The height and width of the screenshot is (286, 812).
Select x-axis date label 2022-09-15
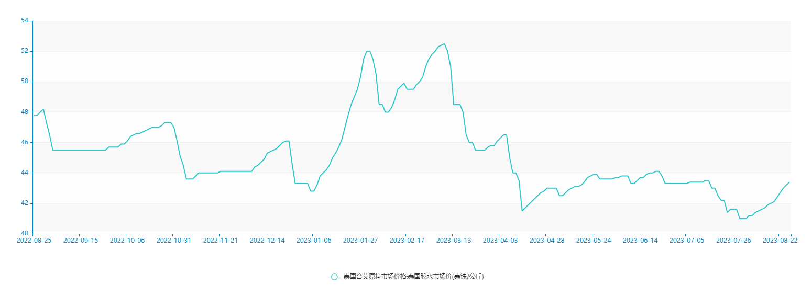click(81, 241)
